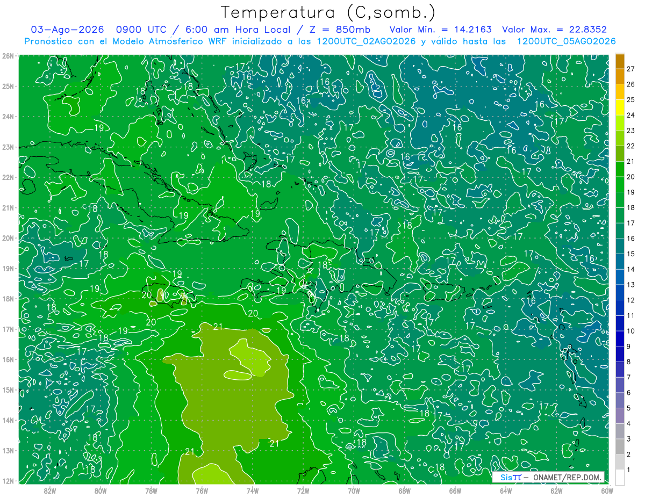Image resolution: width=645 pixels, height=498 pixels.
Task: Pick the purple legend swatch between 5 and 6
Action: (x=620, y=400)
